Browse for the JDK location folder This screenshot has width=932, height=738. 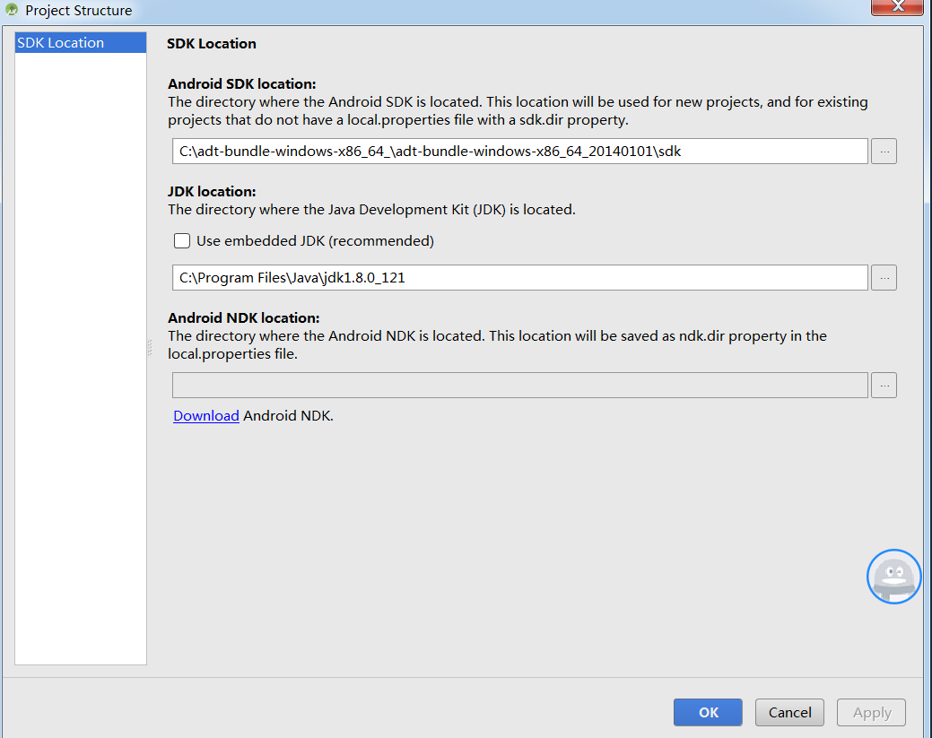coord(884,277)
